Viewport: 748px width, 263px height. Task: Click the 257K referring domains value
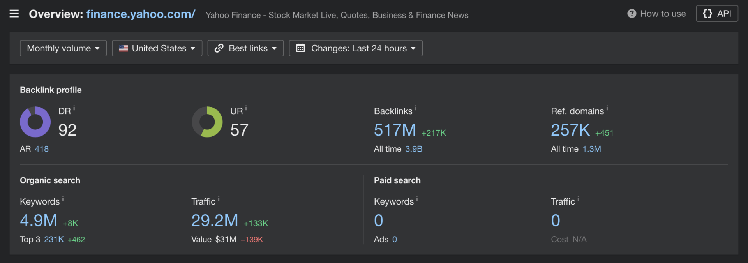coord(570,130)
